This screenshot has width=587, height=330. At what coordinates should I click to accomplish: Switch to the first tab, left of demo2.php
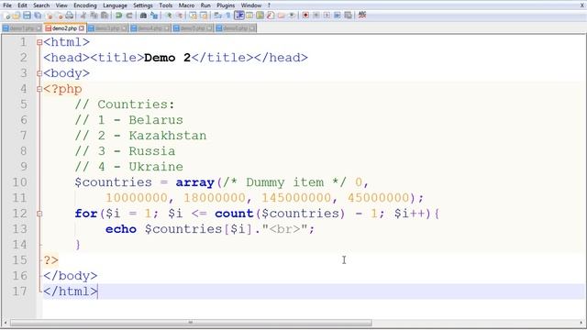point(22,28)
